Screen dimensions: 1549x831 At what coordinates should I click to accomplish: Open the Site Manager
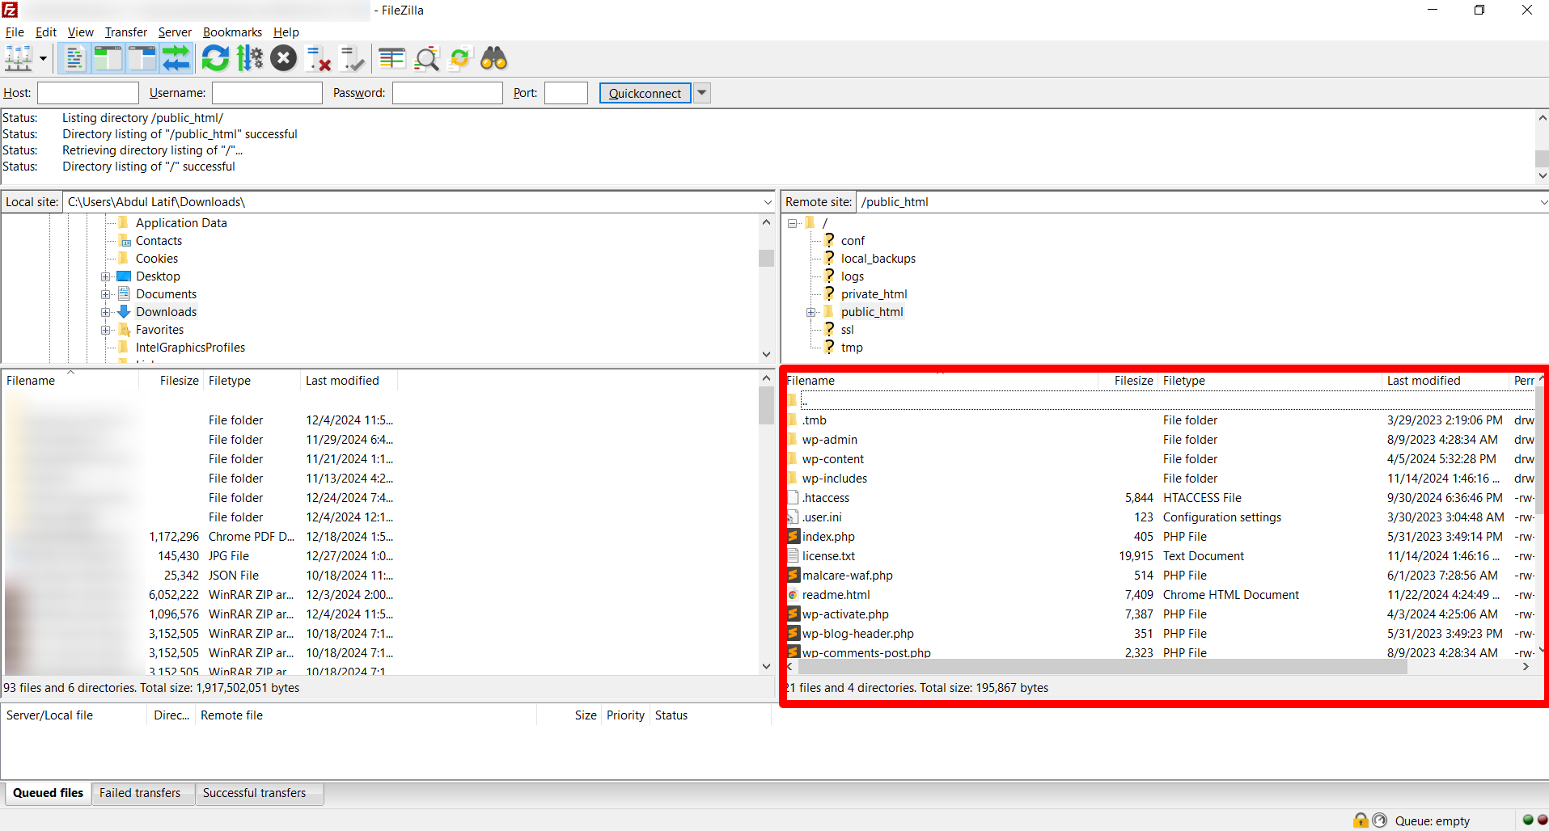(19, 58)
